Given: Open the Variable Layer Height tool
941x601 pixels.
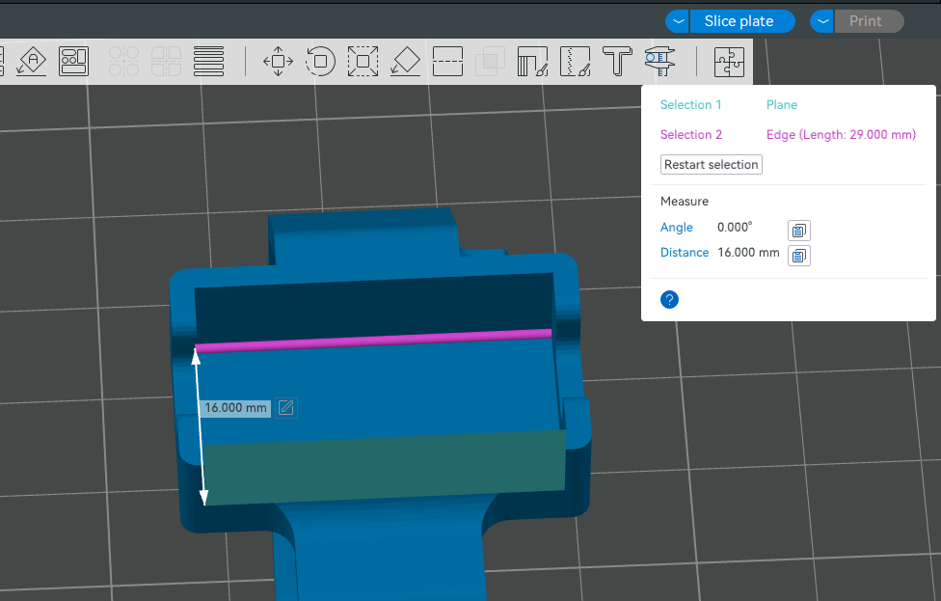Looking at the screenshot, I should pyautogui.click(x=209, y=62).
